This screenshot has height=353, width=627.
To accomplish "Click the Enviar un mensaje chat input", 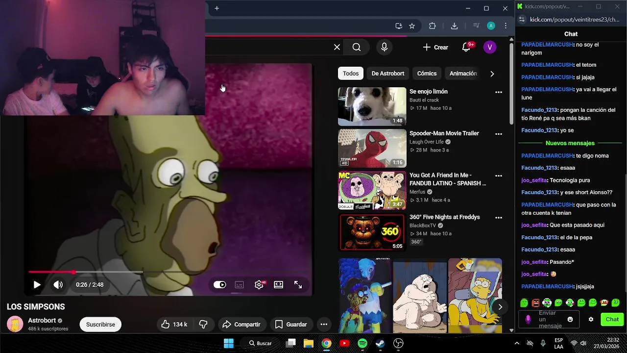I will (x=548, y=319).
